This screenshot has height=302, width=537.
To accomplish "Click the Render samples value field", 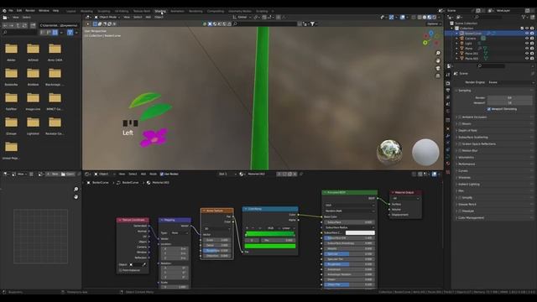I will coord(510,98).
